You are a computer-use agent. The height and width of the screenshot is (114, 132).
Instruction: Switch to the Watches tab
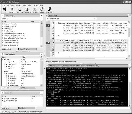click(28, 88)
